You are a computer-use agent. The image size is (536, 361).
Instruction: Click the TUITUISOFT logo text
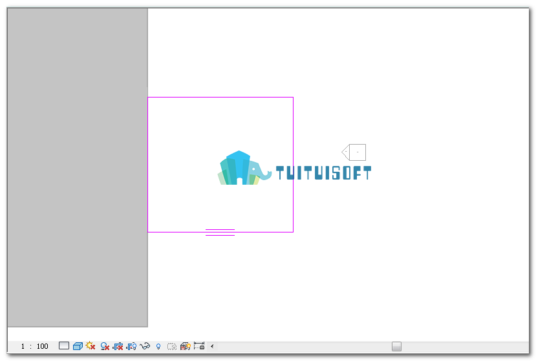323,173
